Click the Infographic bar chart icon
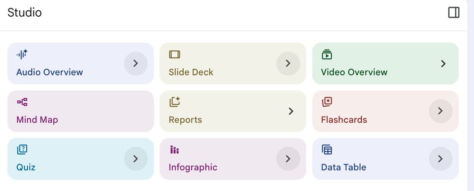Image resolution: width=474 pixels, height=191 pixels. coord(175,150)
